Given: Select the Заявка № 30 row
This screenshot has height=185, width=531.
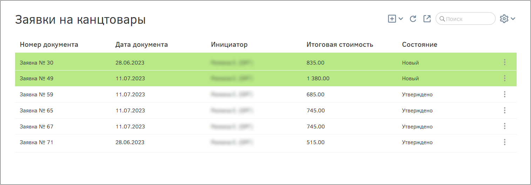Looking at the screenshot, I should 266,62.
